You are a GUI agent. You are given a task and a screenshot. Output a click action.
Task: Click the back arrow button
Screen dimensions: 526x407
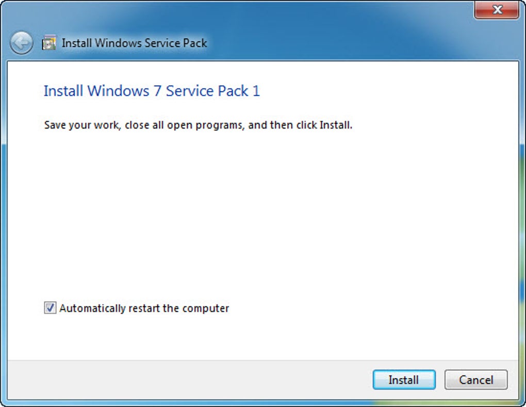(x=21, y=43)
